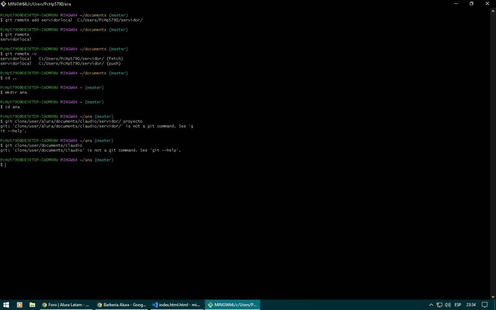
Task: Open network status tray icon
Action: pos(440,305)
